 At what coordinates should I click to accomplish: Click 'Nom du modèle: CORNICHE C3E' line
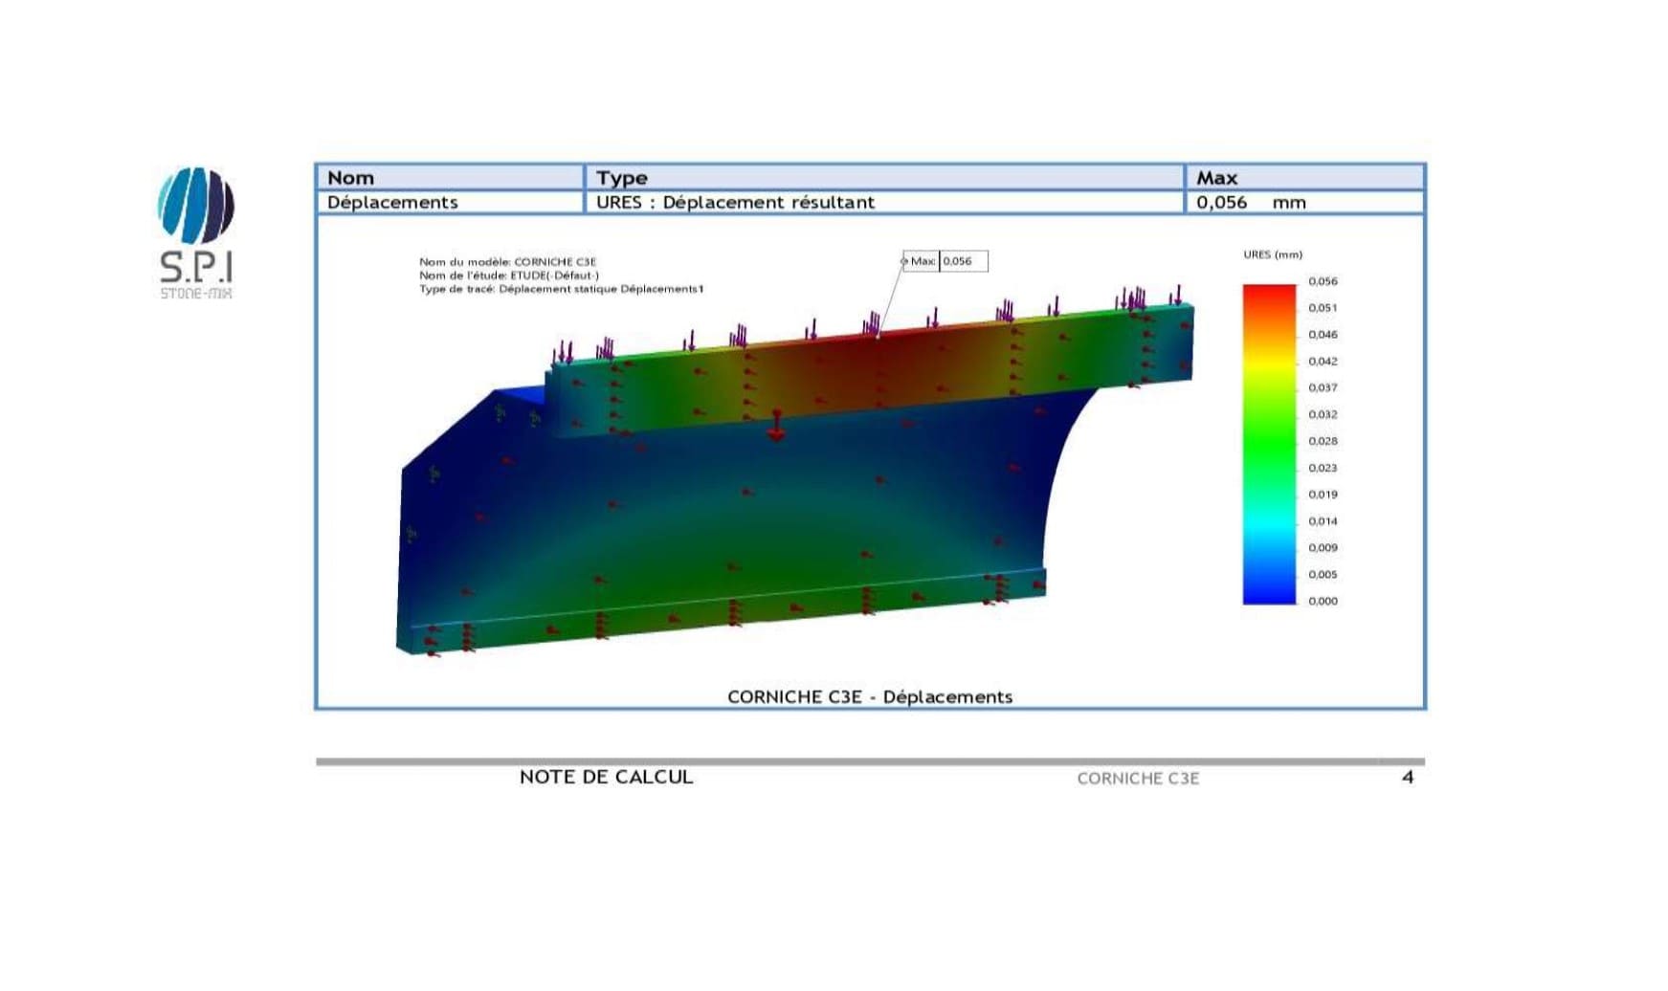pyautogui.click(x=507, y=262)
